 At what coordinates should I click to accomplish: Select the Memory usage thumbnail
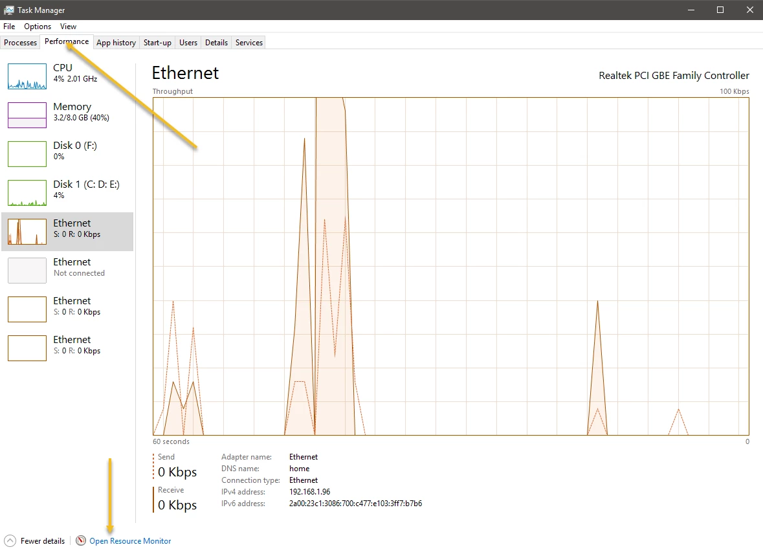27,115
